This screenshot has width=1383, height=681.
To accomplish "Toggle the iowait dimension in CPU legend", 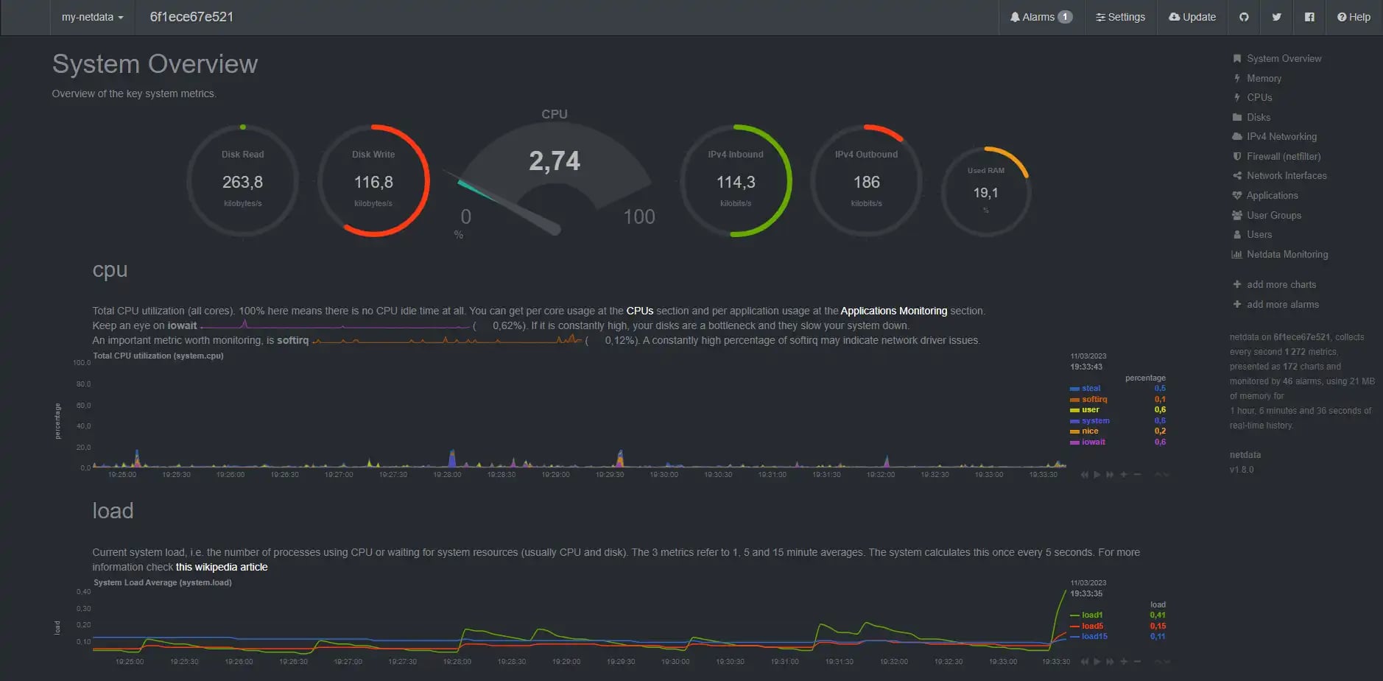I will pyautogui.click(x=1093, y=442).
